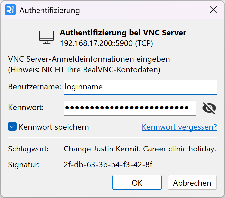Focus the Benutzername input field
The width and height of the screenshot is (225, 198).
[140, 87]
